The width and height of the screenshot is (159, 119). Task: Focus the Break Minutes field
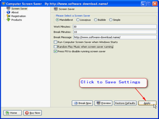pyautogui.click(x=115, y=32)
